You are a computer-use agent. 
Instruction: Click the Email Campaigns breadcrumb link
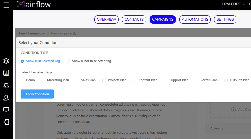[32, 33]
